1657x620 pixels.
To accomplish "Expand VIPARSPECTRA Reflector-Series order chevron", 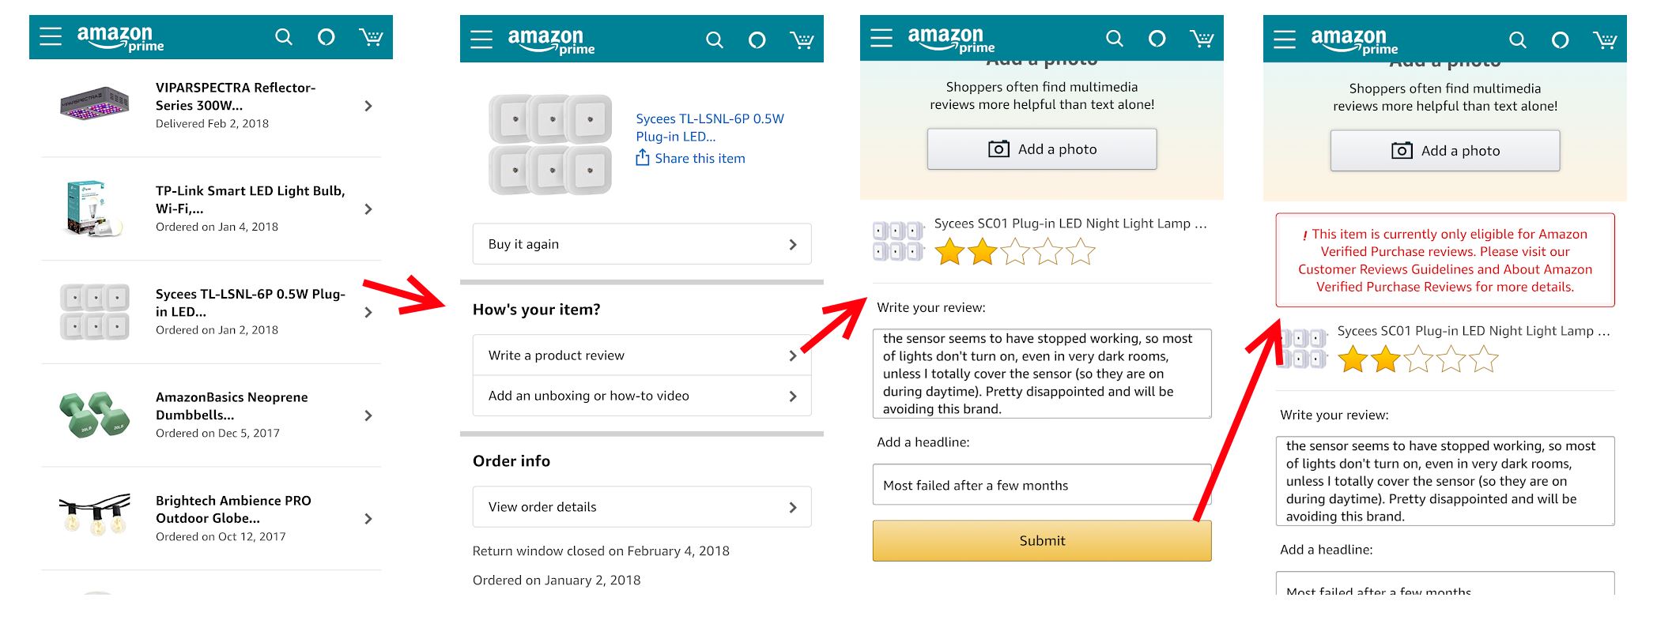I will 368,106.
